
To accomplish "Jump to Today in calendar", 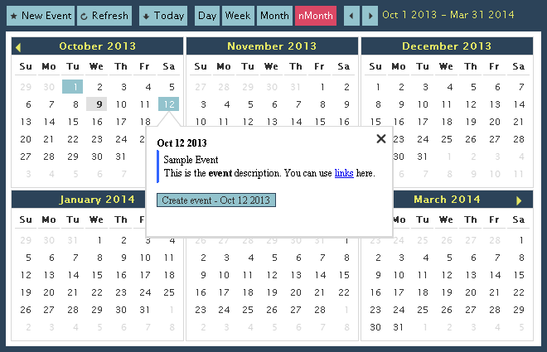I will [x=162, y=16].
